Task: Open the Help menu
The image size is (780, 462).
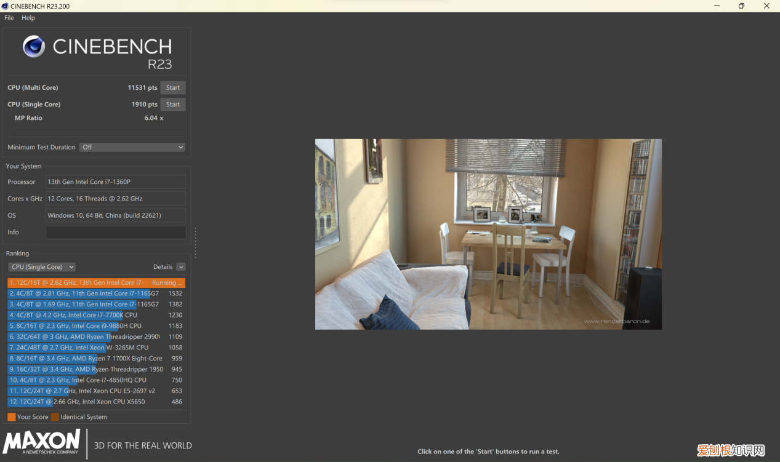Action: pyautogui.click(x=28, y=18)
